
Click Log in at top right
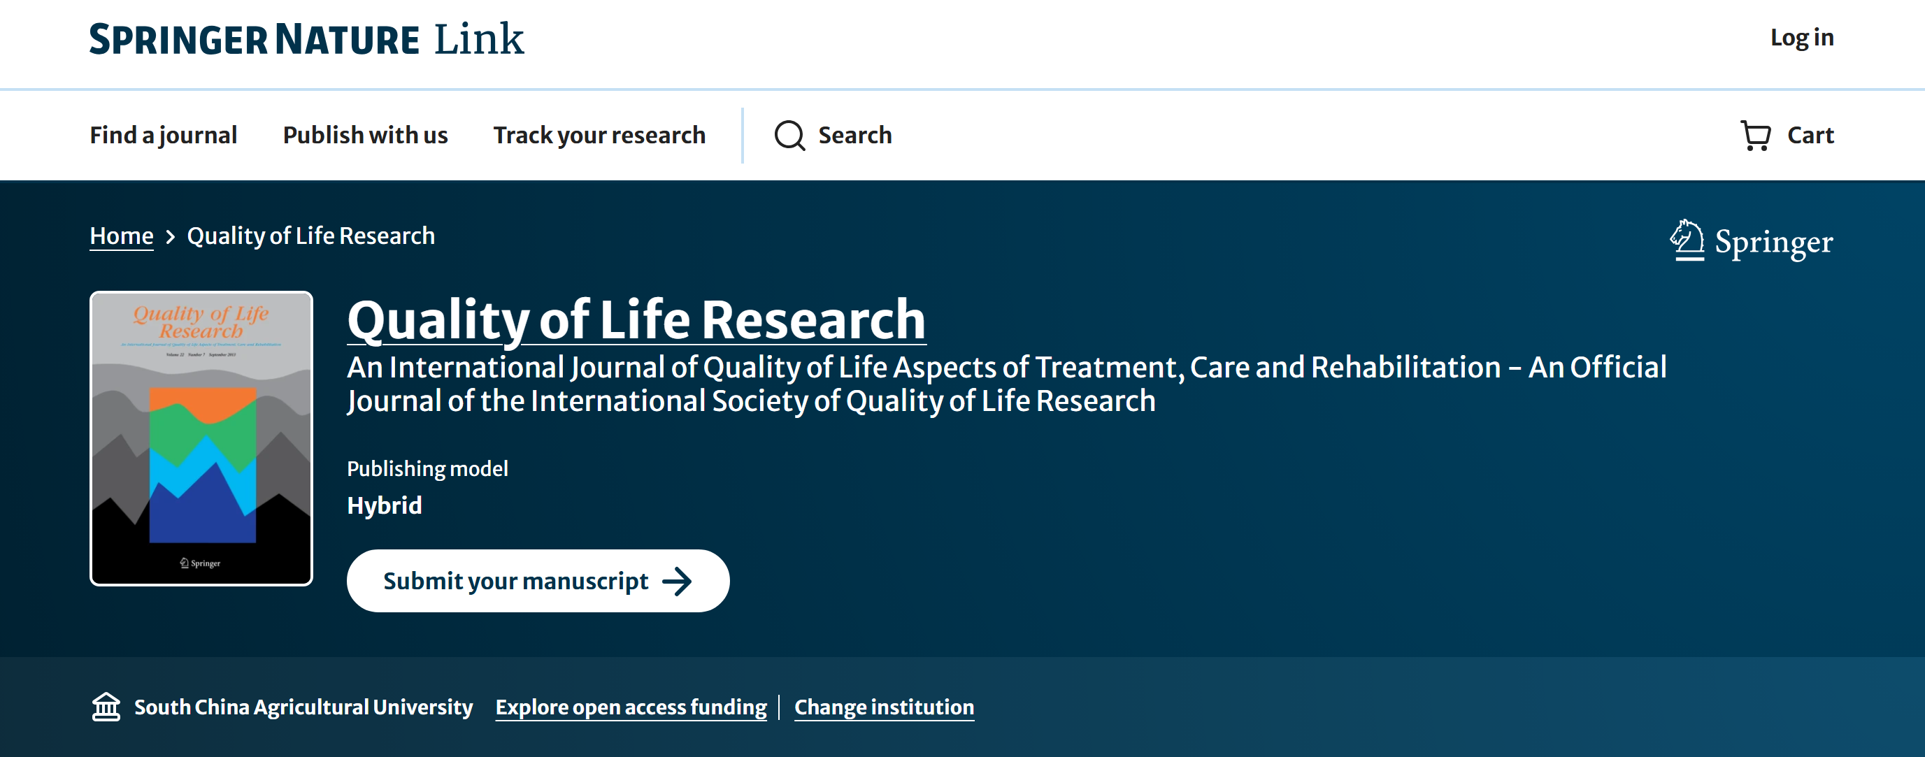tap(1801, 37)
